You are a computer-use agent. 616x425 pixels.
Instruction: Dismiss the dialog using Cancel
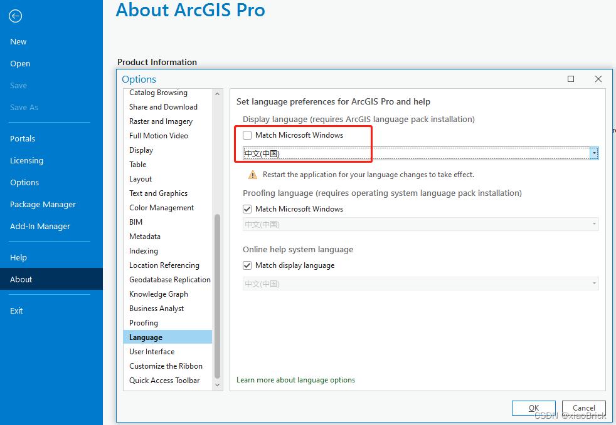click(583, 407)
